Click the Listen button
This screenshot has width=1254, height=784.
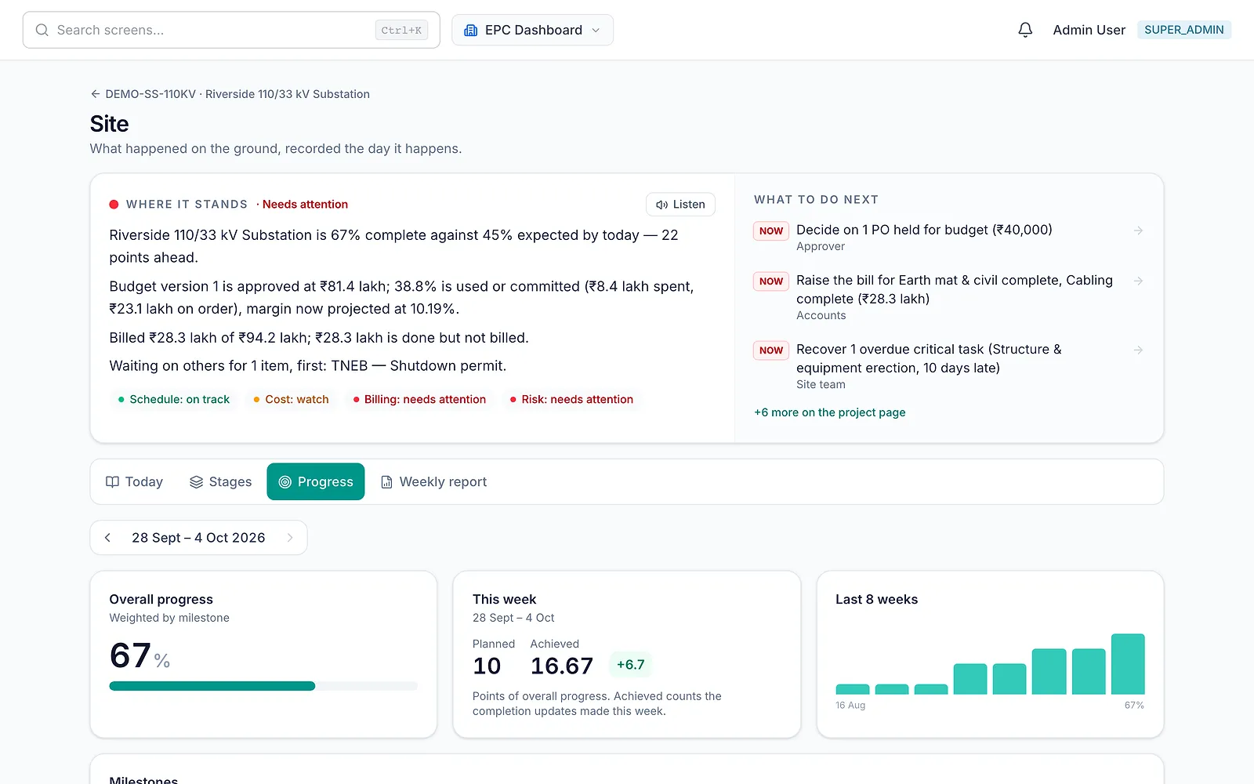click(x=680, y=205)
